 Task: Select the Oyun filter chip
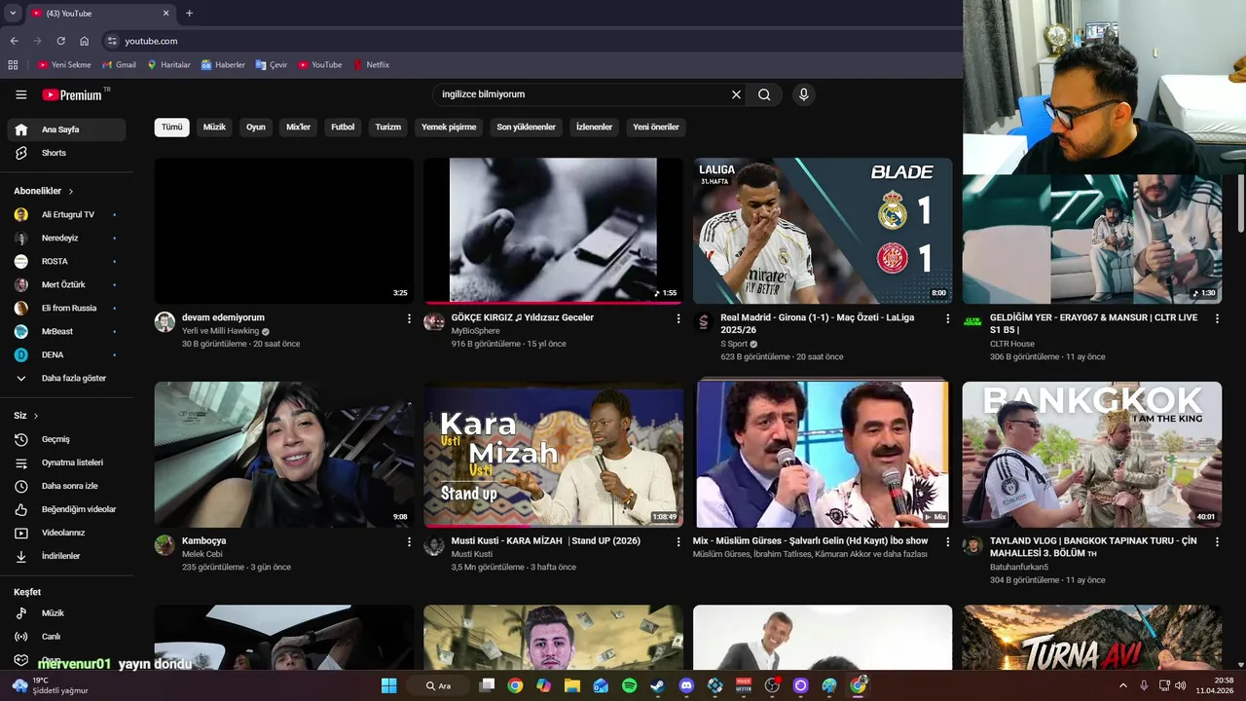pos(256,127)
